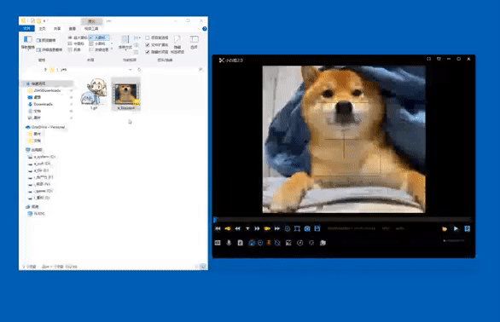This screenshot has width=500, height=322.
Task: Click the player's seek progress bar
Action: tap(343, 220)
